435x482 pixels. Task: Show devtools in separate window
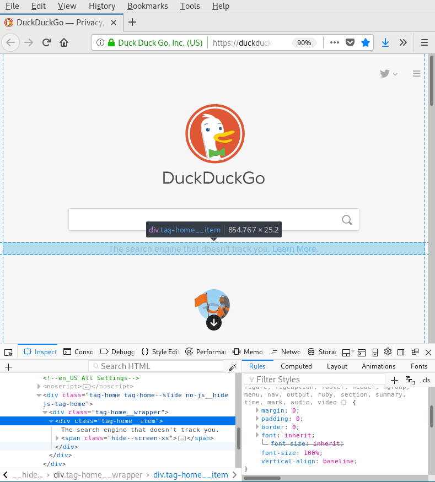click(415, 352)
